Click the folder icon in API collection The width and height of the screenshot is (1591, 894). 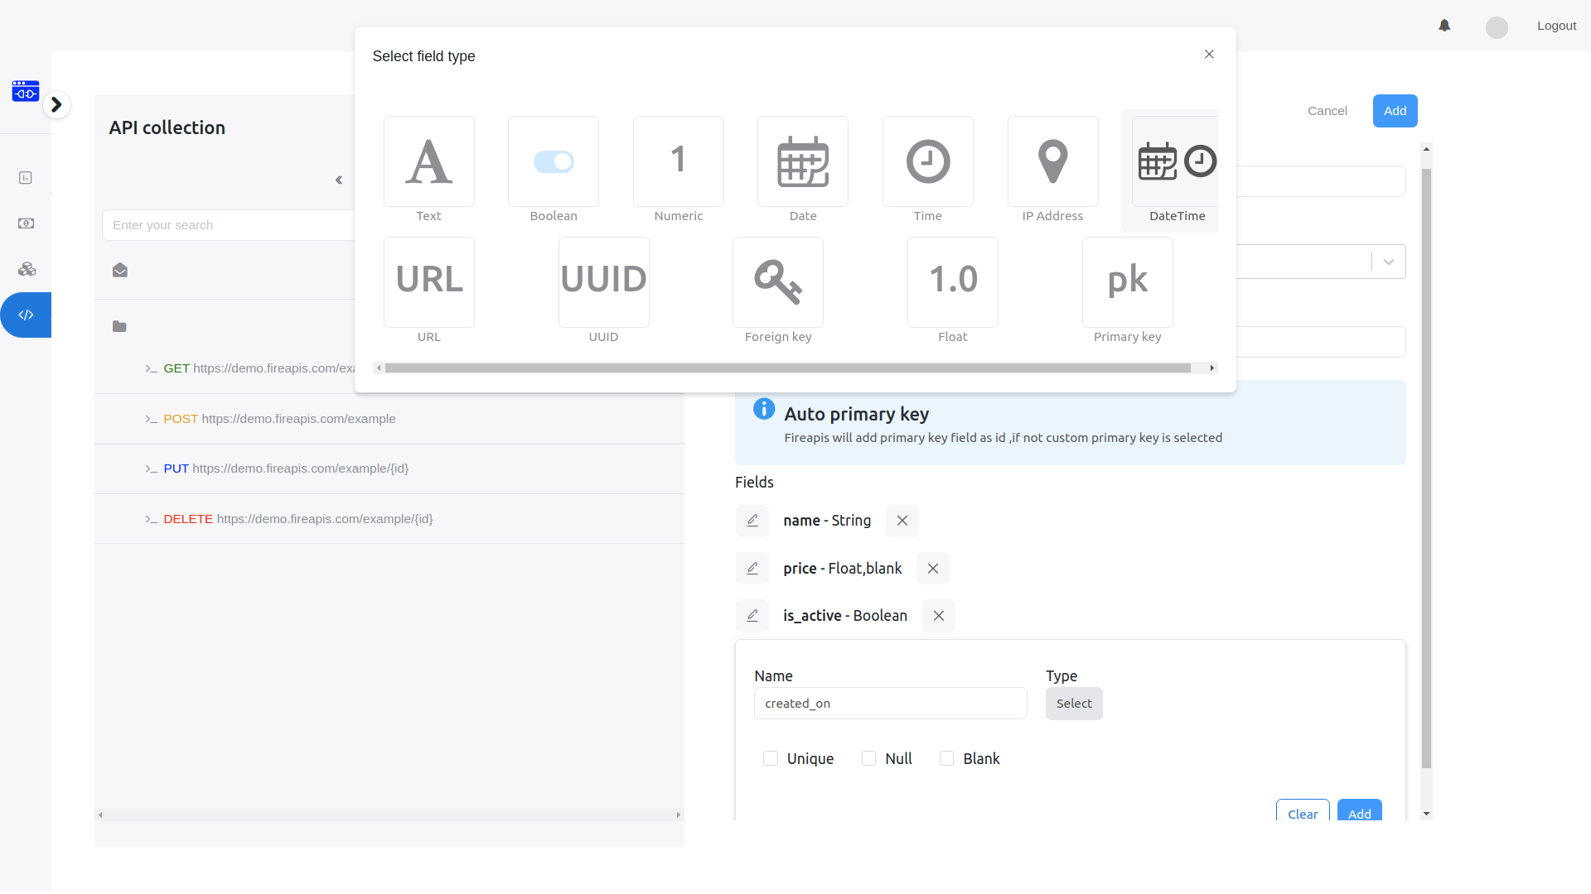(x=119, y=326)
